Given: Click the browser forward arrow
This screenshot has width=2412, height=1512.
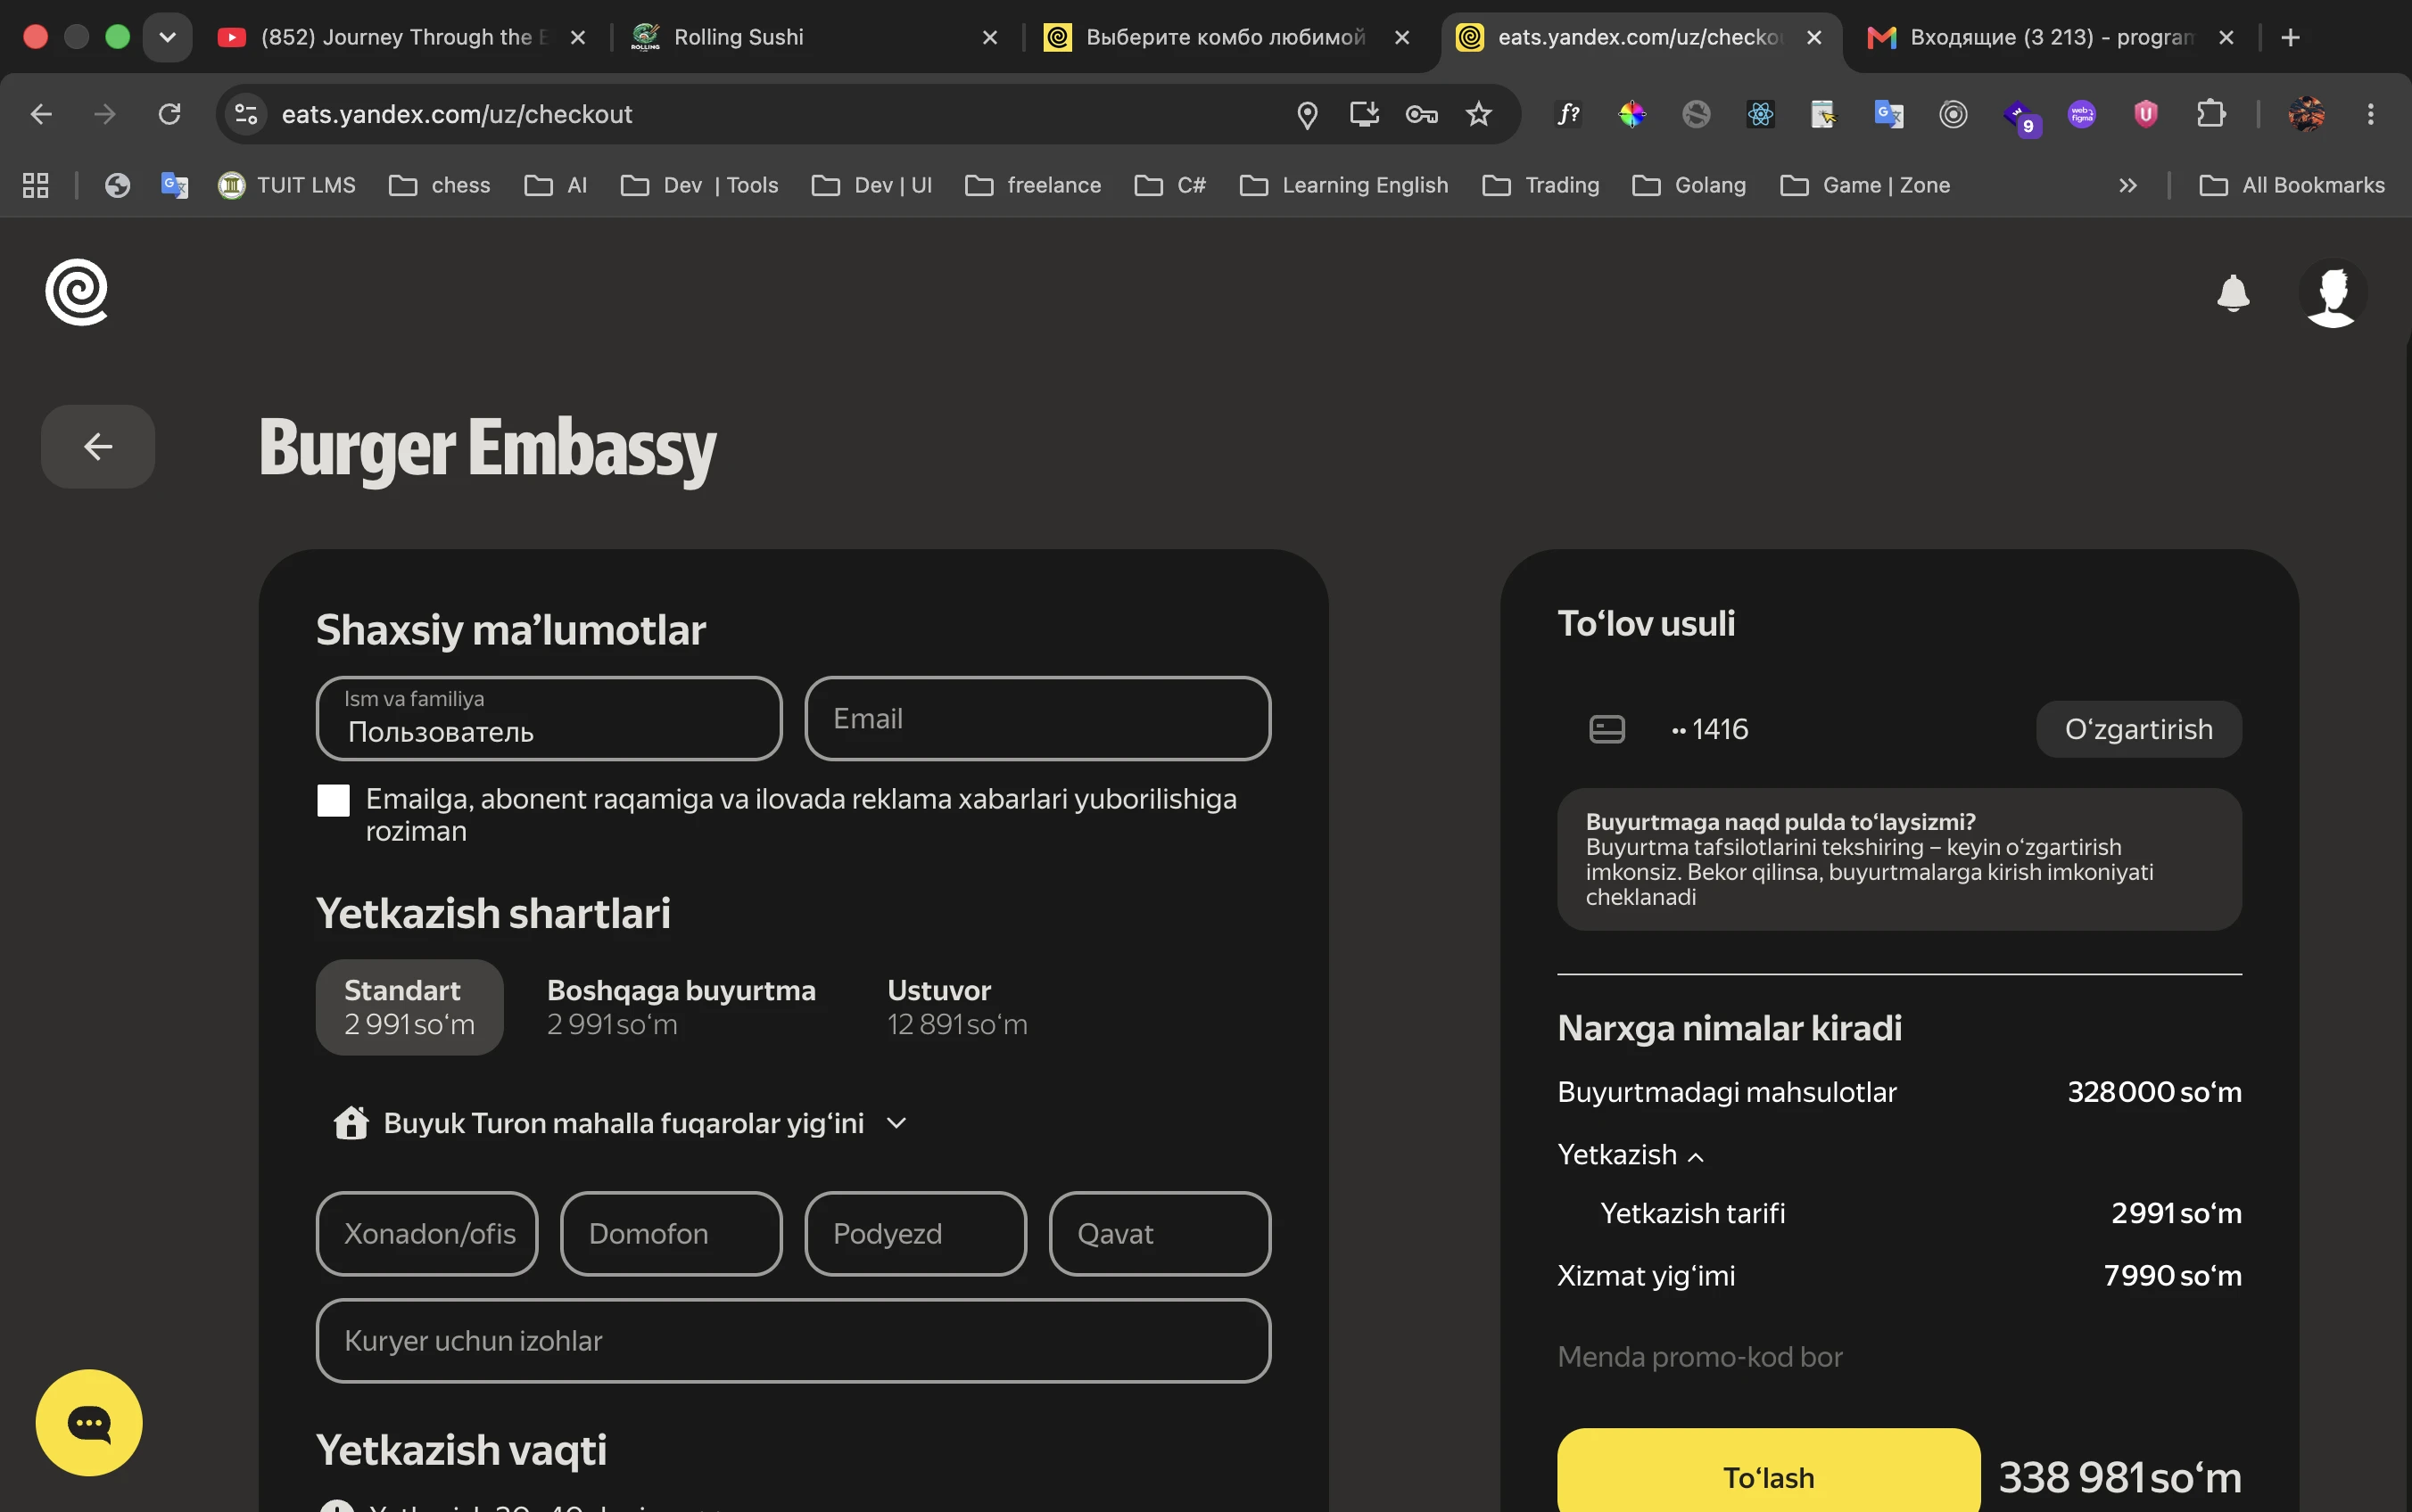Looking at the screenshot, I should coord(105,114).
